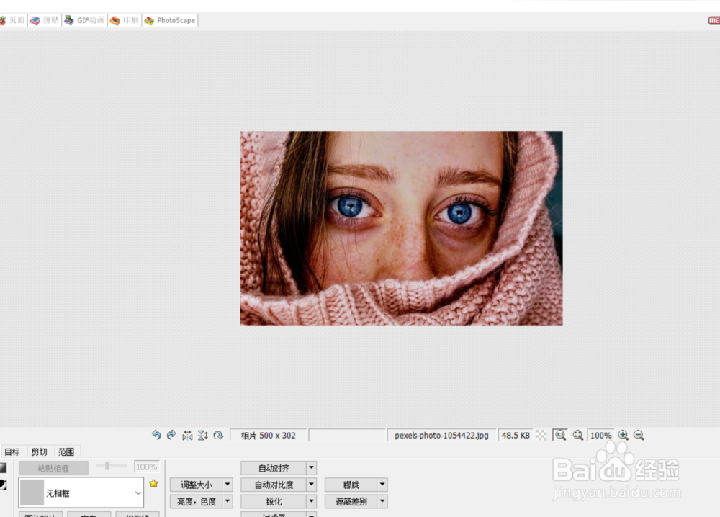Select the 目标 tab
Viewport: 720px width, 517px height.
point(12,451)
